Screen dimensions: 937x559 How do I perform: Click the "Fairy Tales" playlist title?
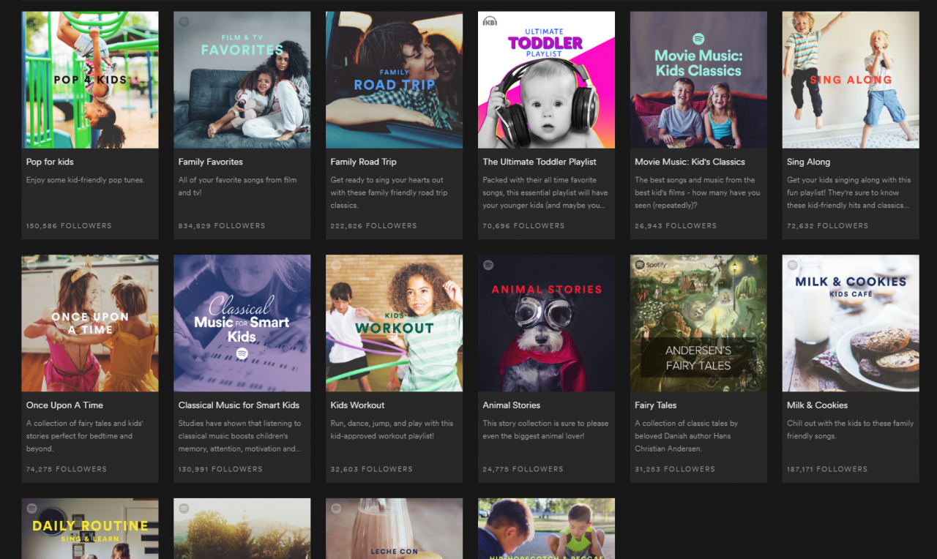[655, 405]
